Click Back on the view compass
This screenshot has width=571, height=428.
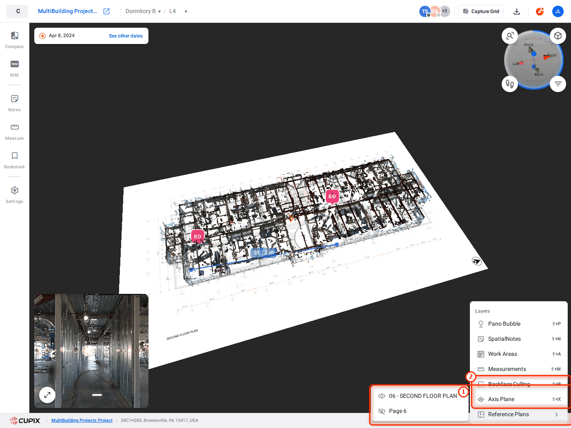tap(539, 75)
